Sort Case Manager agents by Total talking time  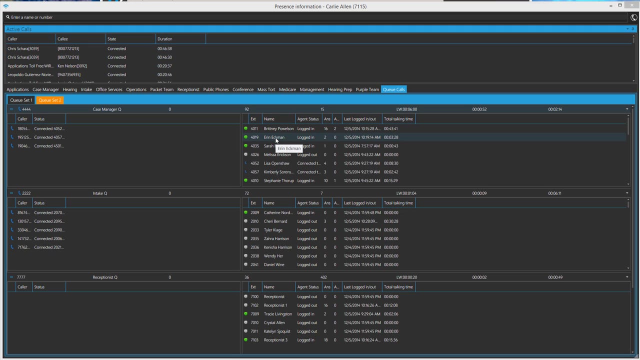click(398, 119)
